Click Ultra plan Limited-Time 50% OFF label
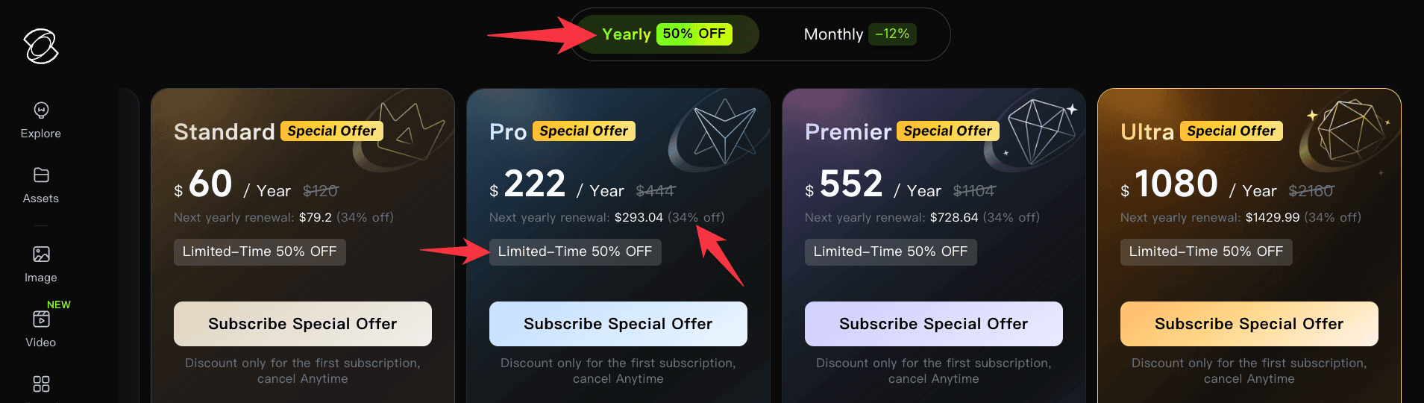Viewport: 1424px width, 403px height. coord(1205,252)
